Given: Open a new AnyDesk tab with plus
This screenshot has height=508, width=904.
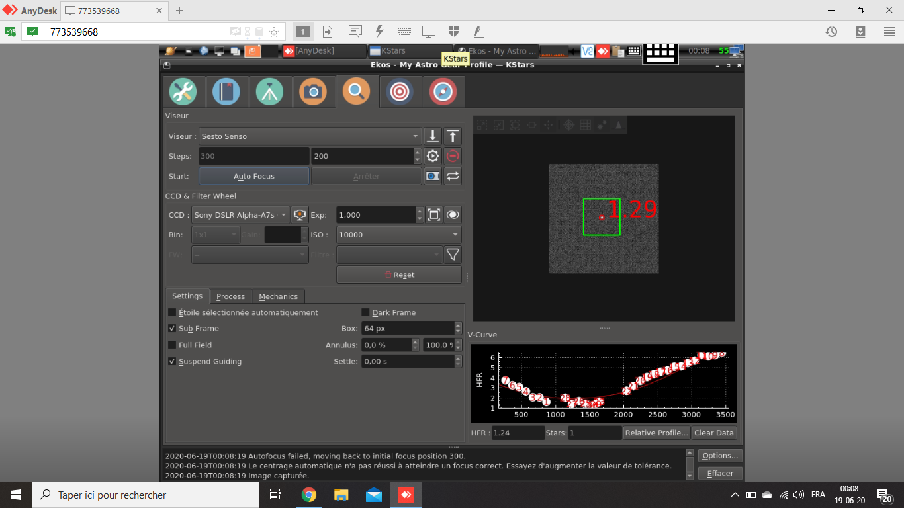Looking at the screenshot, I should pyautogui.click(x=179, y=11).
